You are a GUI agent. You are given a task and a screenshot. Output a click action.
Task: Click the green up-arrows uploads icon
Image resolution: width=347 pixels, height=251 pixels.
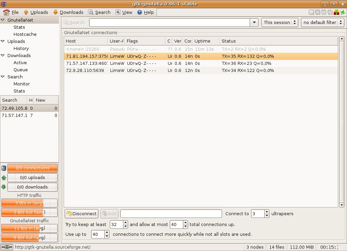[x=4, y=178]
